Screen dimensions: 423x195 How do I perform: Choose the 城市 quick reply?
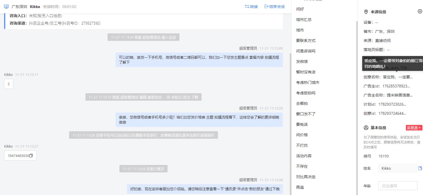300,30
